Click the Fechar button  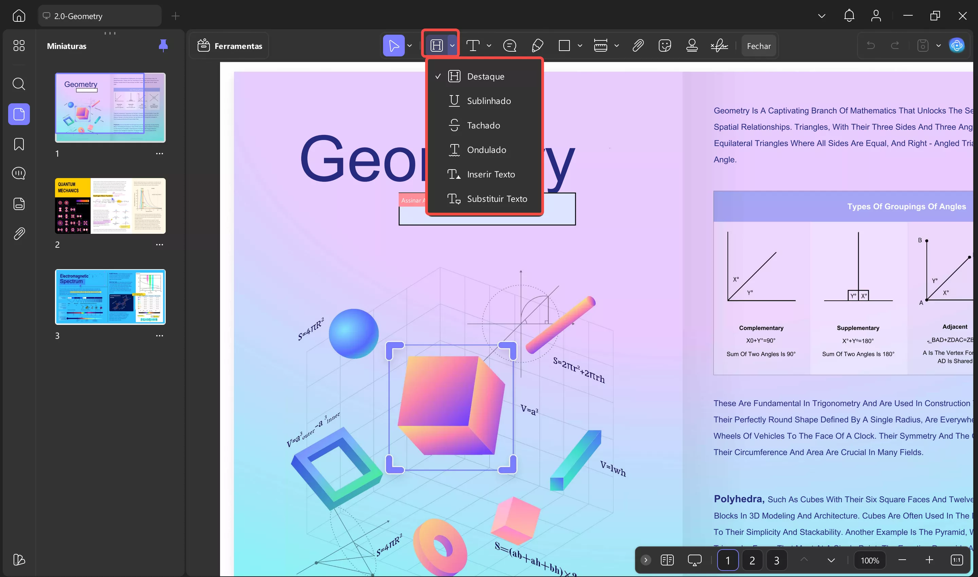coord(759,46)
